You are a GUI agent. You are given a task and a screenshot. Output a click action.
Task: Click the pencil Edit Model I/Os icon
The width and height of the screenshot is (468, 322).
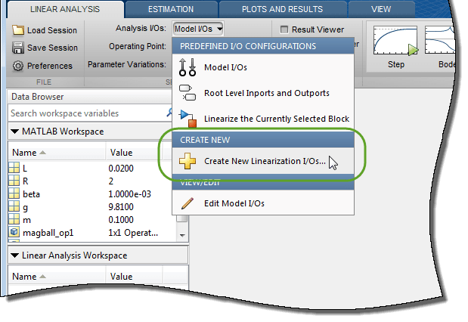188,203
